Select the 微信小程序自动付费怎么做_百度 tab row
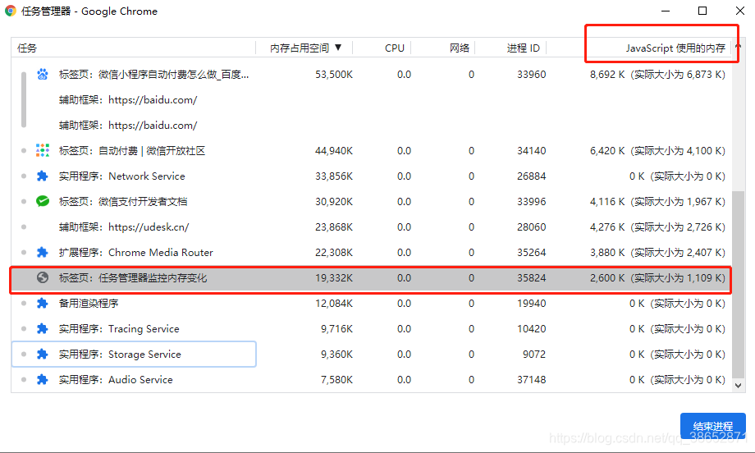Viewport: 755px width, 453px height. pyautogui.click(x=371, y=74)
